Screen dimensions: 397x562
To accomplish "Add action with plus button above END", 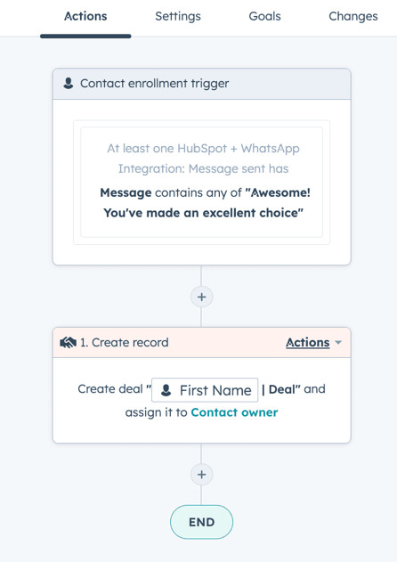I will [x=202, y=475].
